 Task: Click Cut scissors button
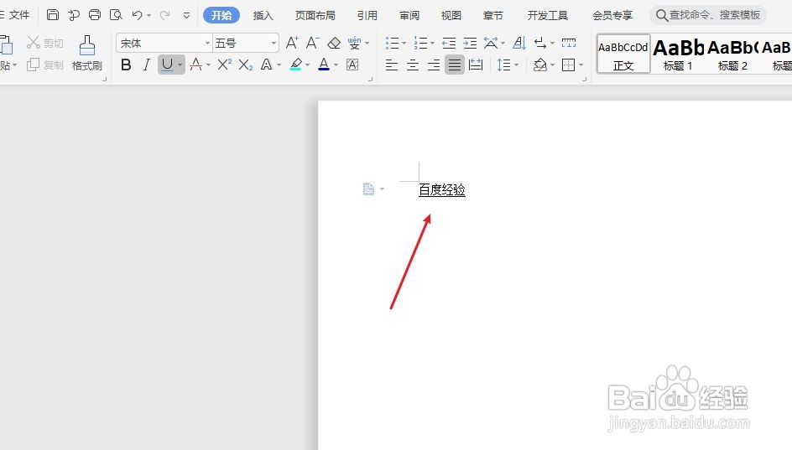pos(45,43)
